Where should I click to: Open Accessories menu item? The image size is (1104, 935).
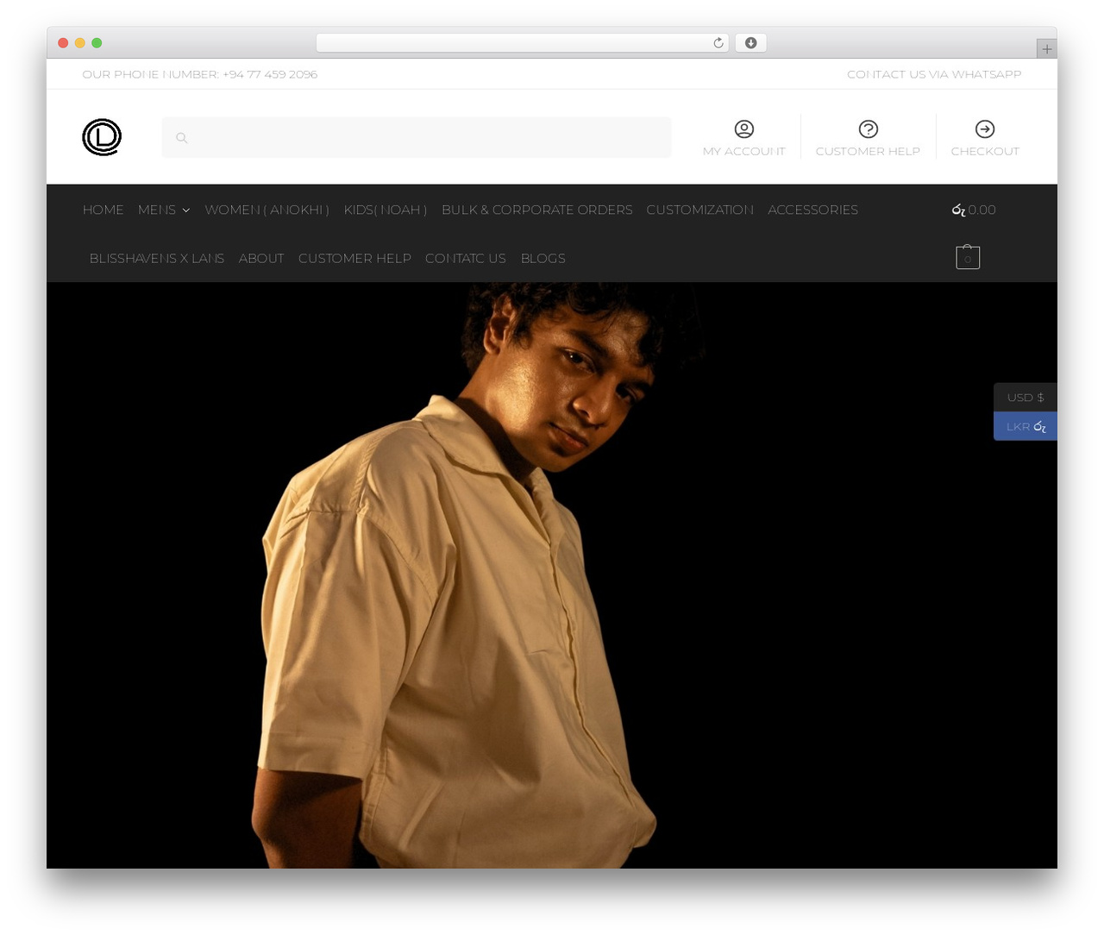pyautogui.click(x=813, y=210)
